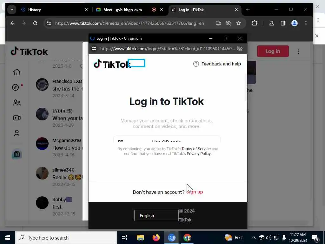
Task: Click the highlighted arch icon in sidebar
Action: pos(17,154)
